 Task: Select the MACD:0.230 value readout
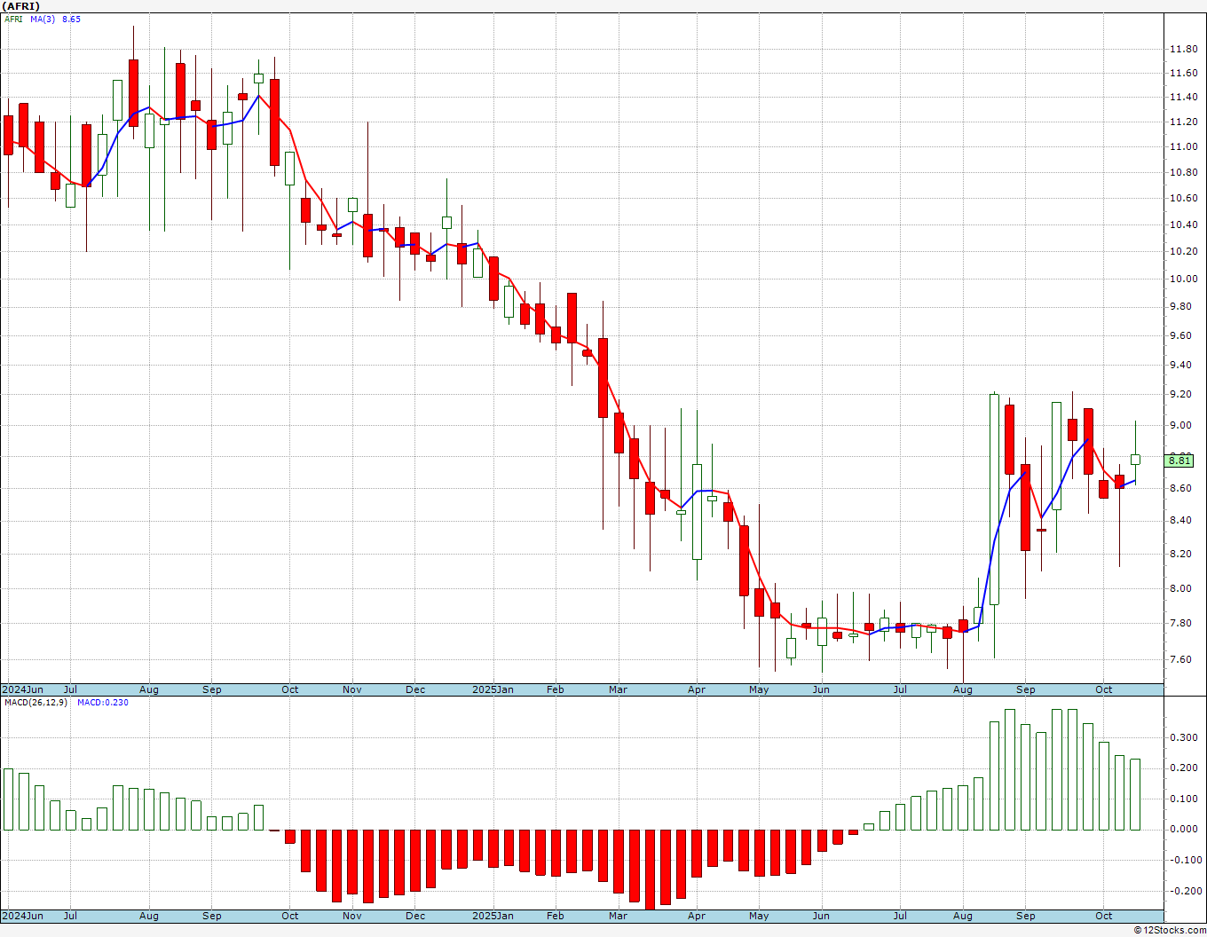point(103,703)
